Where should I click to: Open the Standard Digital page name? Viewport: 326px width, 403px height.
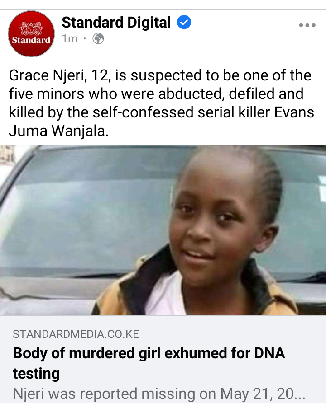point(116,22)
